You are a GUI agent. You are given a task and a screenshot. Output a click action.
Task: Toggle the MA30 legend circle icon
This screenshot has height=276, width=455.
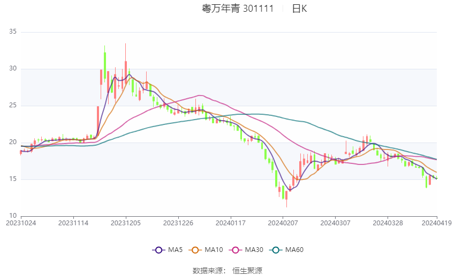(236, 250)
